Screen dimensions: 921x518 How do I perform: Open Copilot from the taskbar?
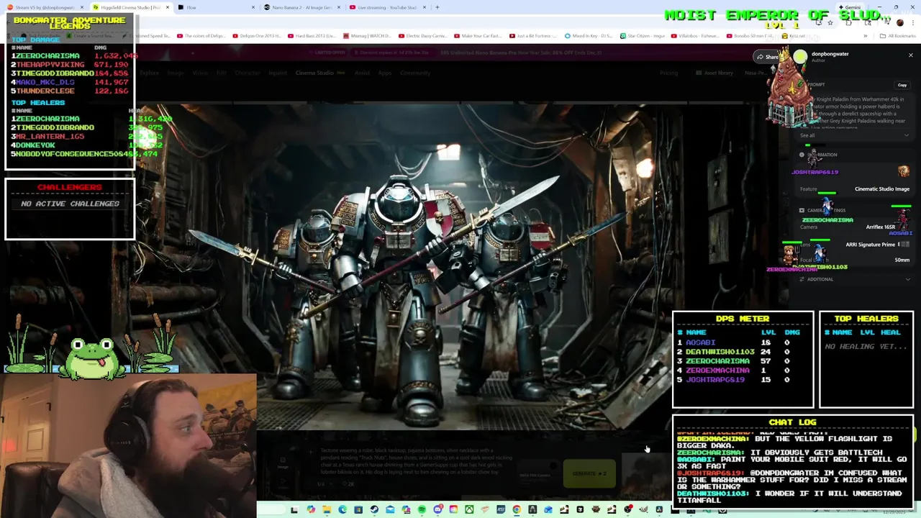click(x=310, y=509)
